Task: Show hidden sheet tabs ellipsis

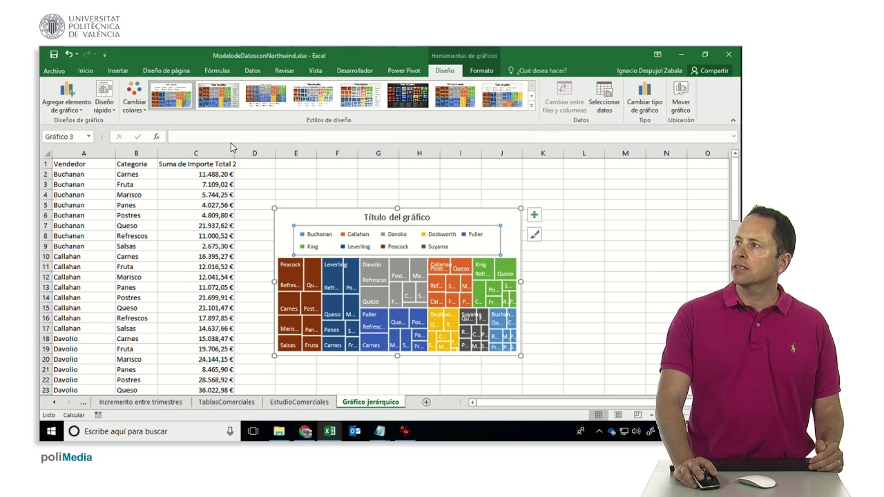Action: pyautogui.click(x=83, y=402)
